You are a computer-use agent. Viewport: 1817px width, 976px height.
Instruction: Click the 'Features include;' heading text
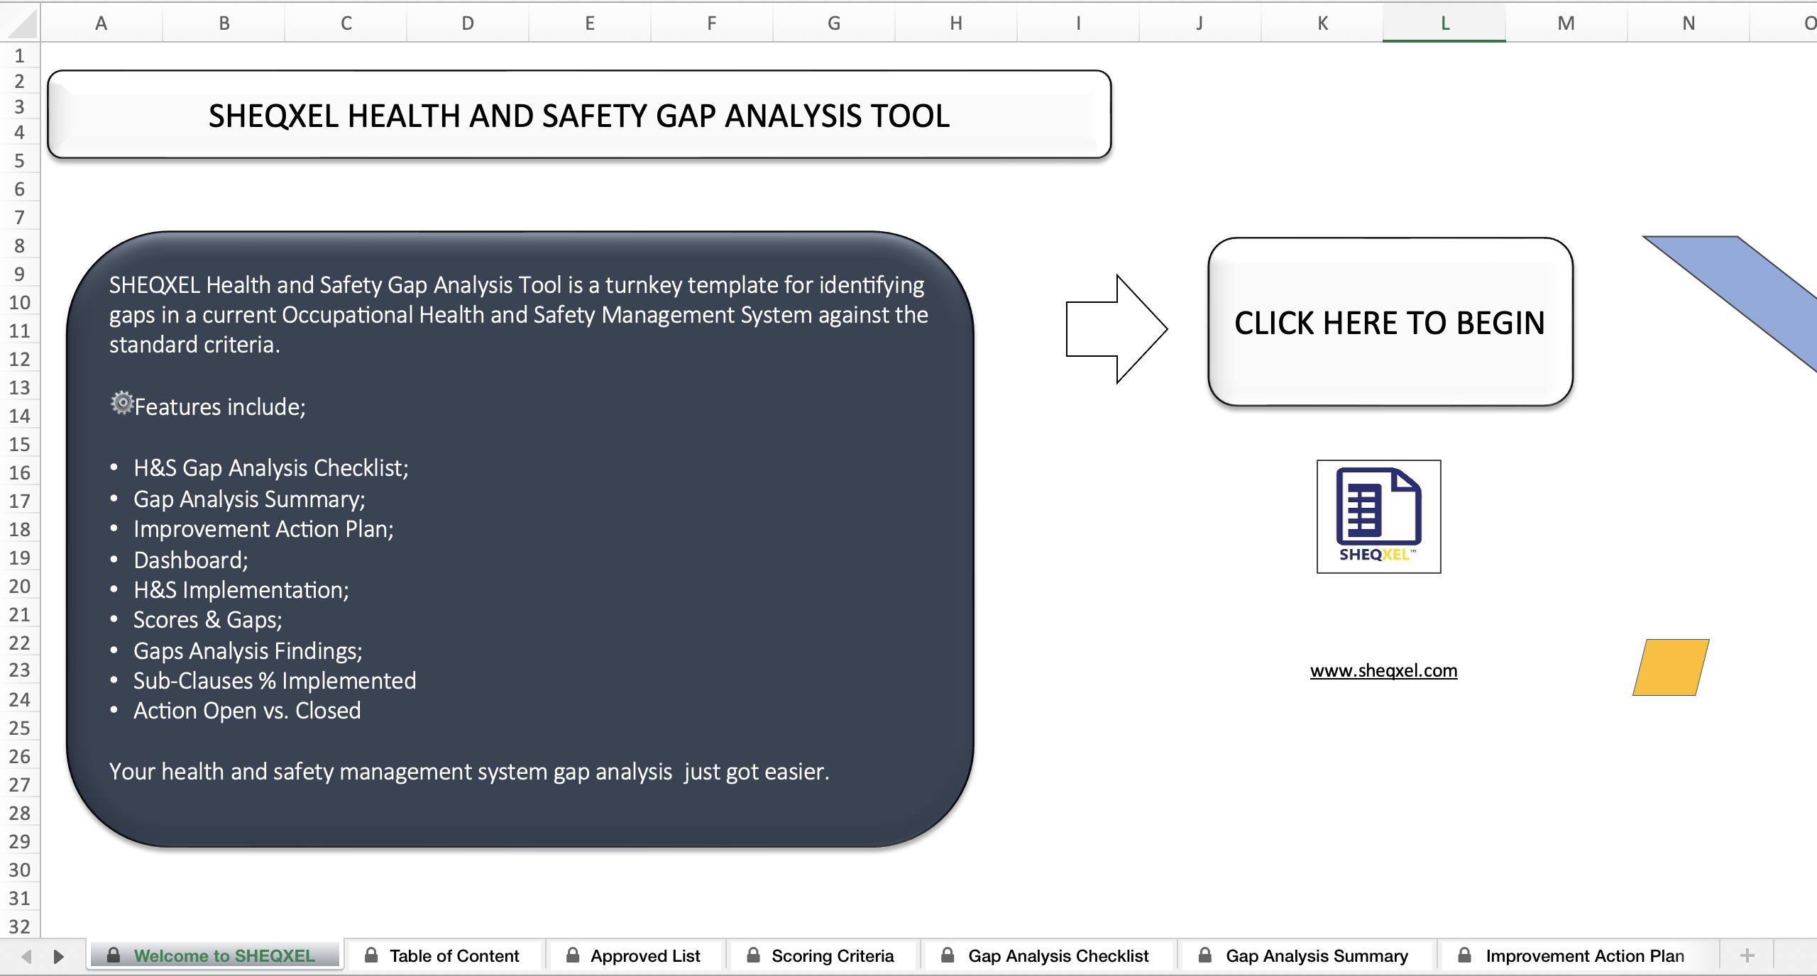[220, 407]
